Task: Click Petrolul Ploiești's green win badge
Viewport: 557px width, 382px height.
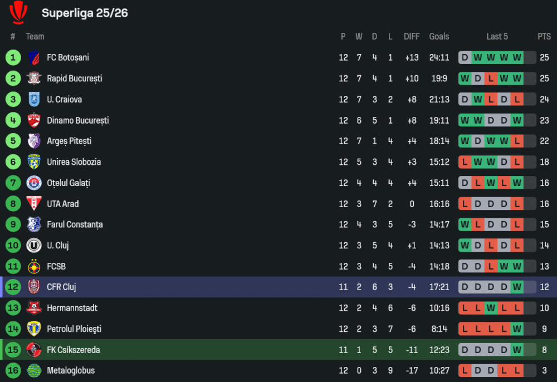Action: pyautogui.click(x=517, y=329)
